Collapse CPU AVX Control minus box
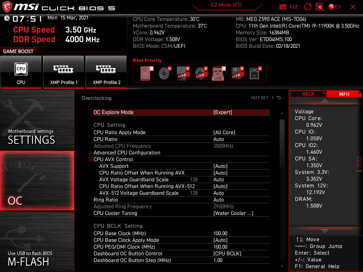This screenshot has height=272, width=363. coord(90,160)
